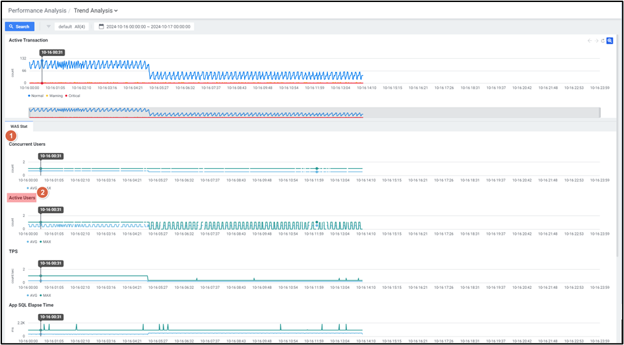Toggle Normal series in Active Transaction legend

click(37, 96)
